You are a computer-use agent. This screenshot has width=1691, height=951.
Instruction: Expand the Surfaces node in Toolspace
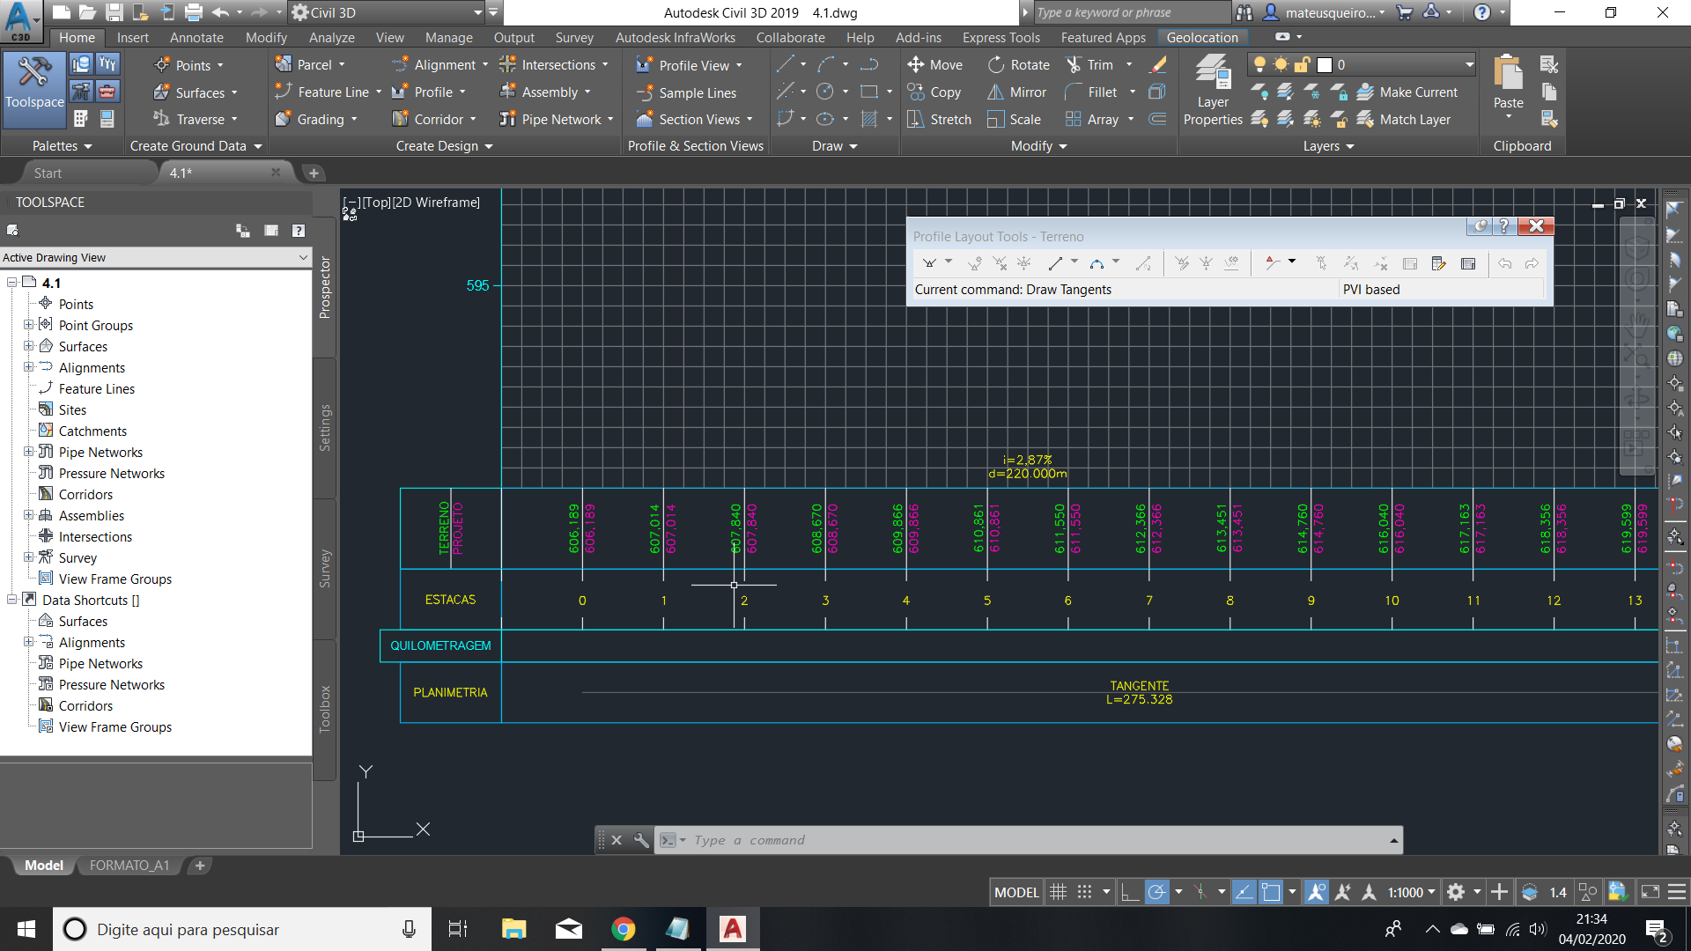pyautogui.click(x=30, y=346)
